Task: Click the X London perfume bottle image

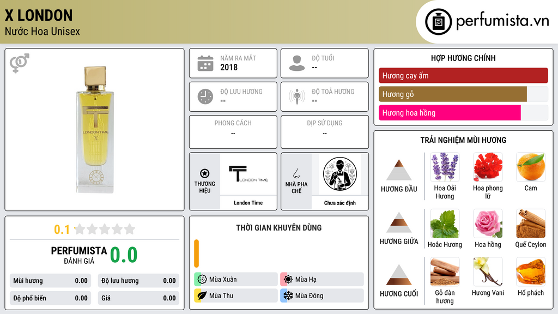Action: point(95,130)
